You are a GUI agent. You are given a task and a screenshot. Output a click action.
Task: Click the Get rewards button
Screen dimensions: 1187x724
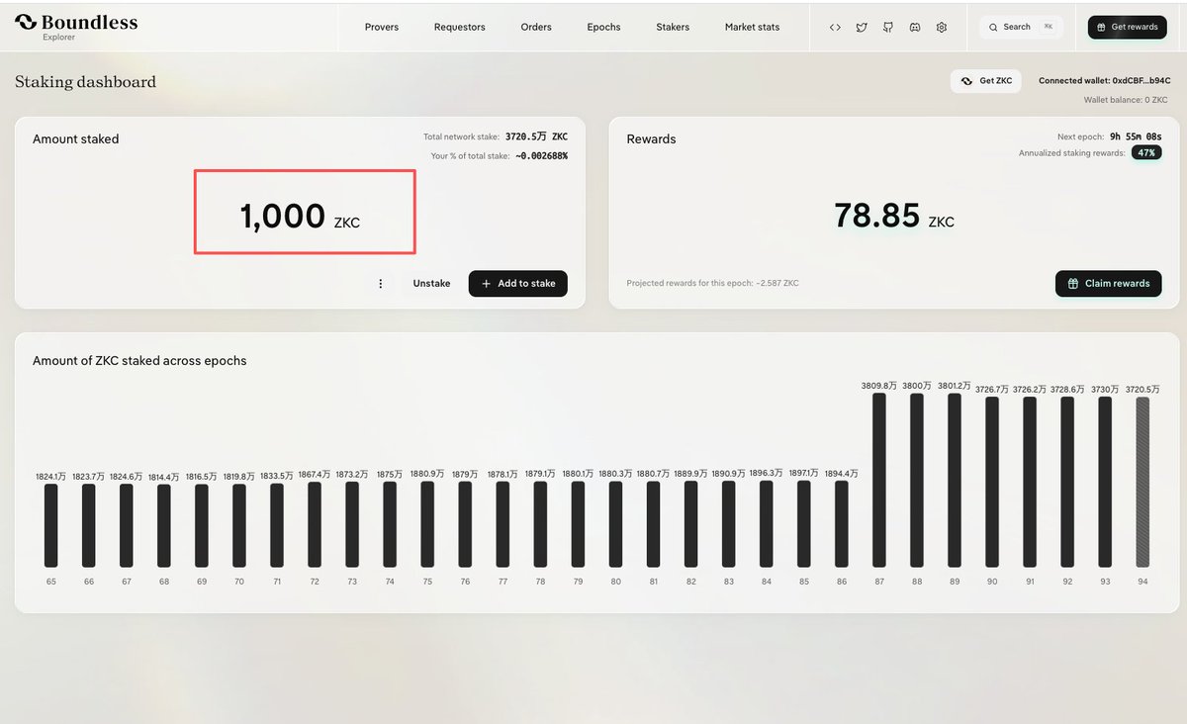[x=1127, y=27]
